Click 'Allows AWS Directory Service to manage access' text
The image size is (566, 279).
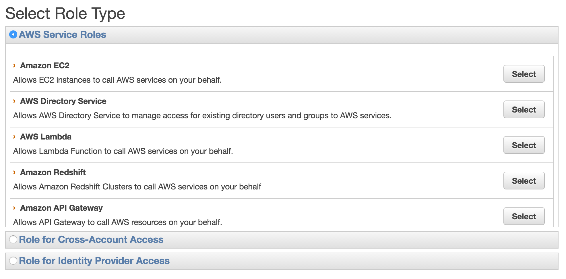[202, 116]
